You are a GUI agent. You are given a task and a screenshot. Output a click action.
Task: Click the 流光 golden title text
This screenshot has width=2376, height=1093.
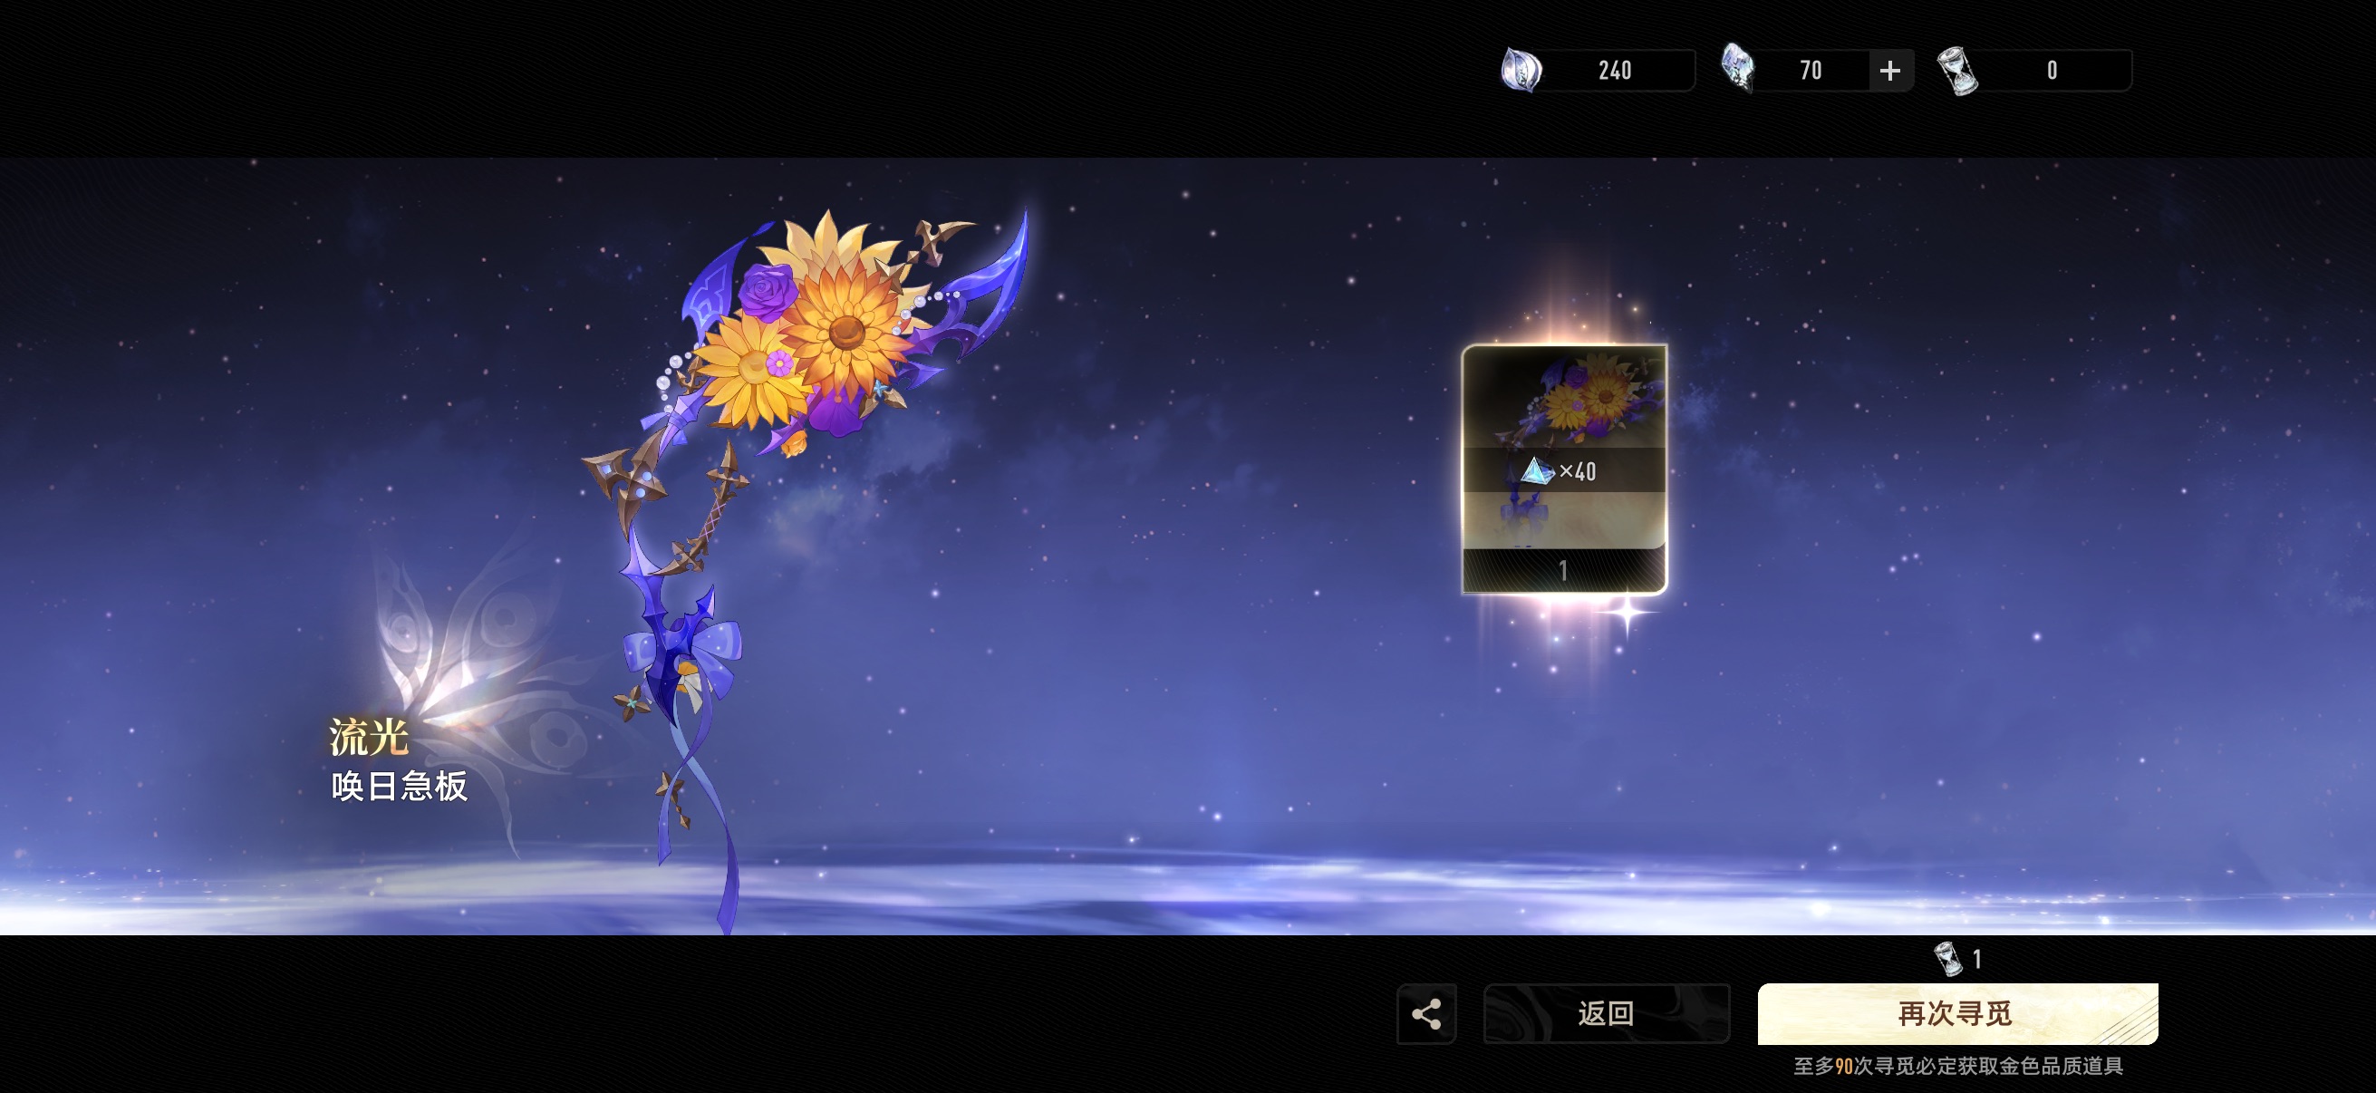(x=369, y=737)
